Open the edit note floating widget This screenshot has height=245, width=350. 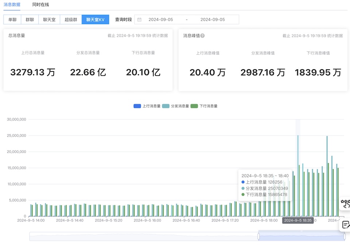pyautogui.click(x=346, y=225)
